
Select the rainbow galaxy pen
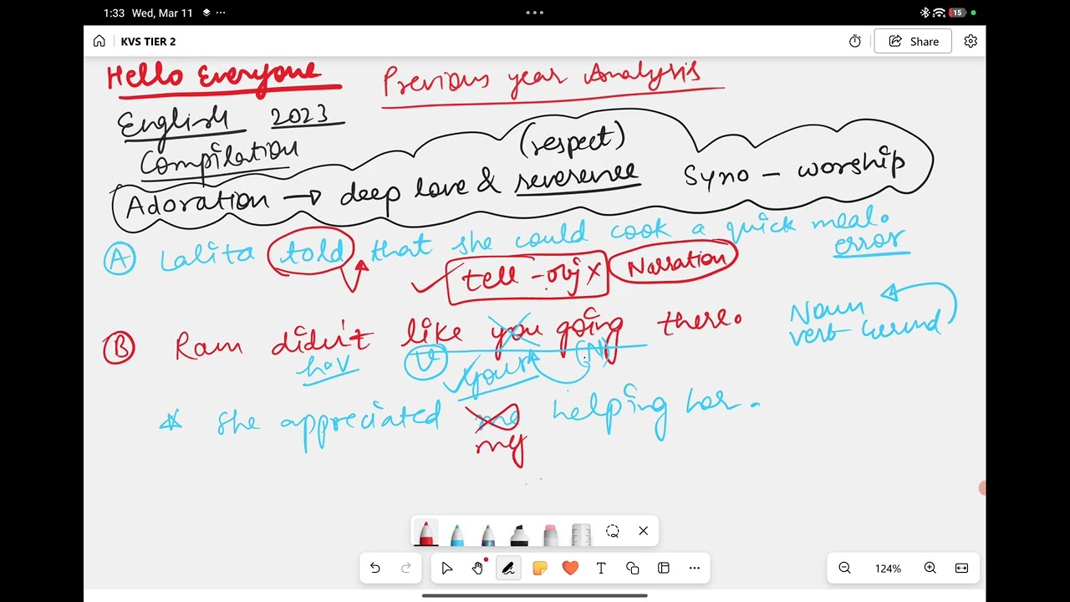(x=488, y=533)
